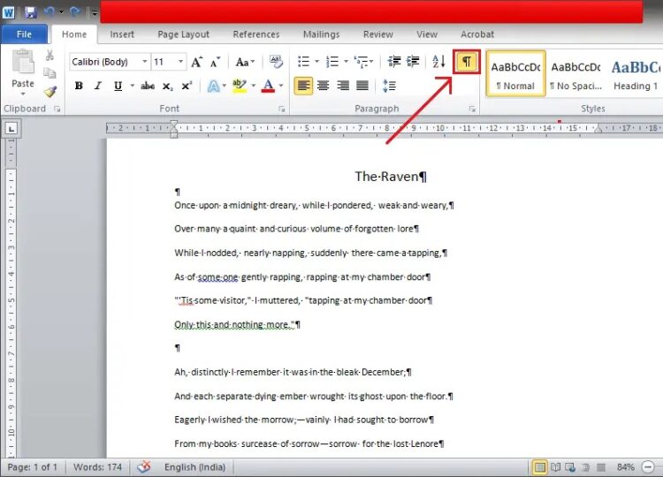663x477 pixels.
Task: Click the Save icon in Quick Access Toolbar
Action: click(30, 12)
